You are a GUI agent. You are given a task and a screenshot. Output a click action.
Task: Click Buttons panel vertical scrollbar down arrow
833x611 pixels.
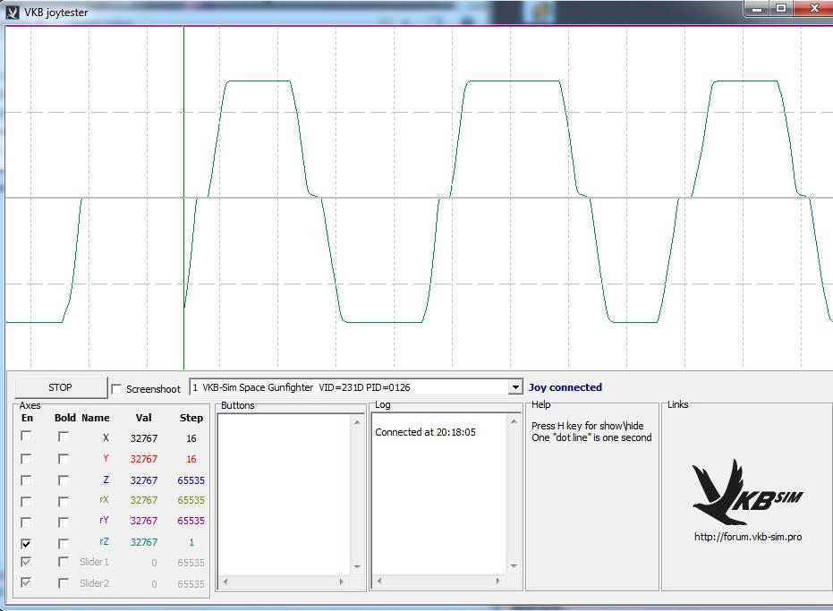(357, 566)
